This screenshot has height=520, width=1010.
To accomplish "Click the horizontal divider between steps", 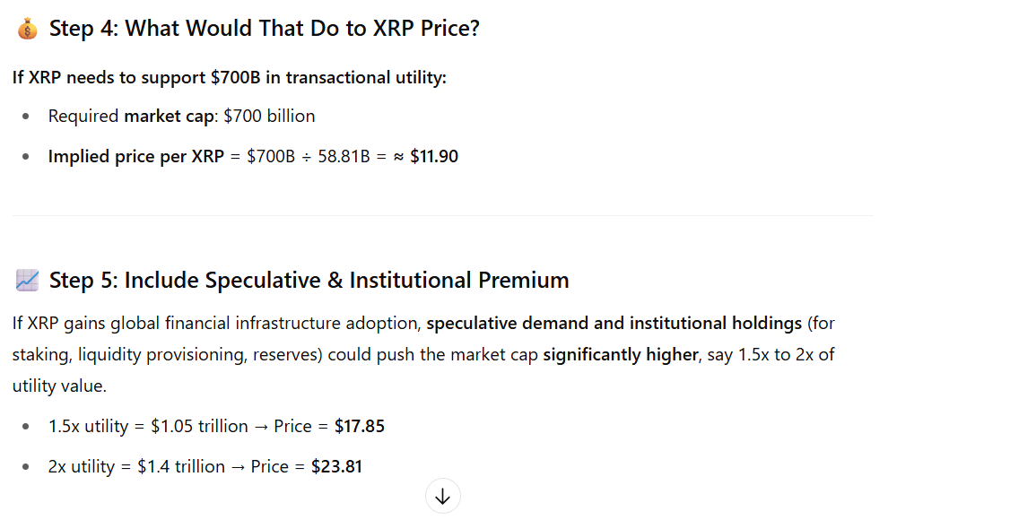I will [442, 216].
